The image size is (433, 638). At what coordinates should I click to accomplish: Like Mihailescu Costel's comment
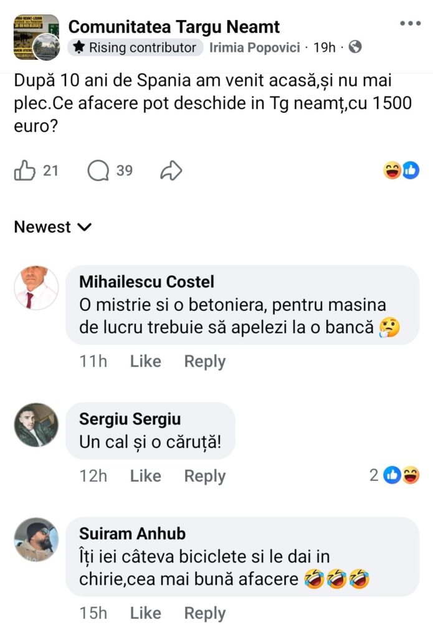point(145,361)
